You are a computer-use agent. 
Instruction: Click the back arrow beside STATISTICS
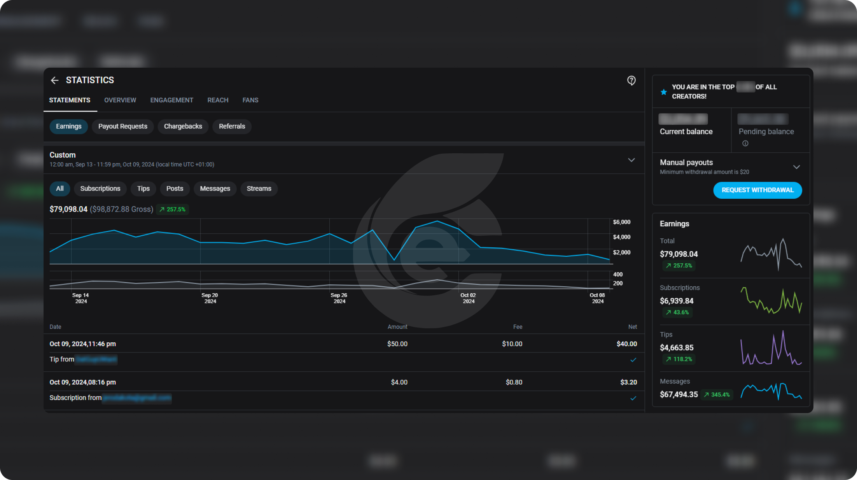pos(54,80)
